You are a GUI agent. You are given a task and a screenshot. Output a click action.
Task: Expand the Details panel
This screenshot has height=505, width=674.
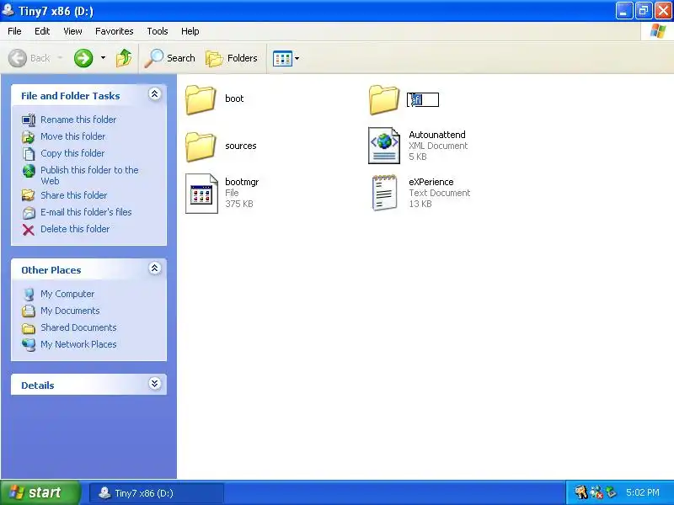point(155,384)
